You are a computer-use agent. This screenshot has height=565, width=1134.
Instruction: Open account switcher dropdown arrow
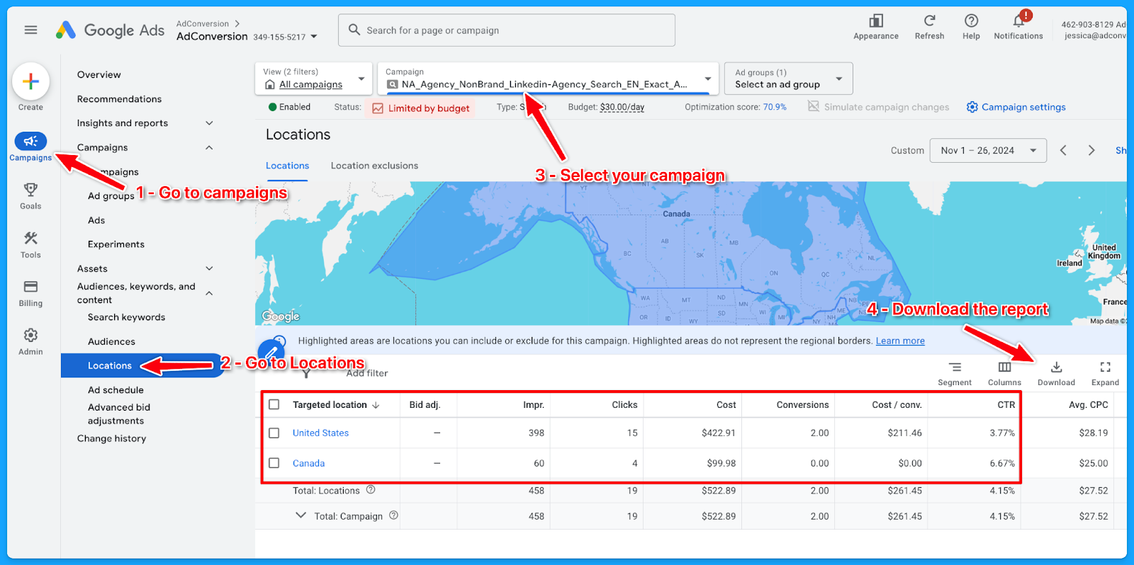pyautogui.click(x=314, y=37)
